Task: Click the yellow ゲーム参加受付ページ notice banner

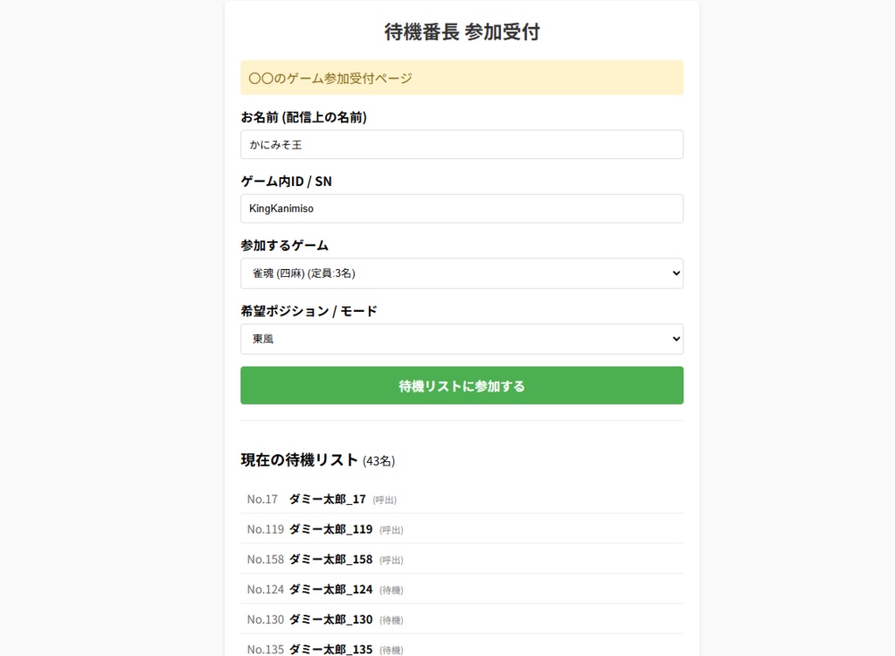Action: pyautogui.click(x=461, y=77)
